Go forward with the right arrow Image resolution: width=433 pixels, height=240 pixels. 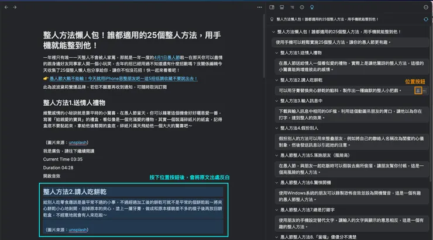point(15,7)
